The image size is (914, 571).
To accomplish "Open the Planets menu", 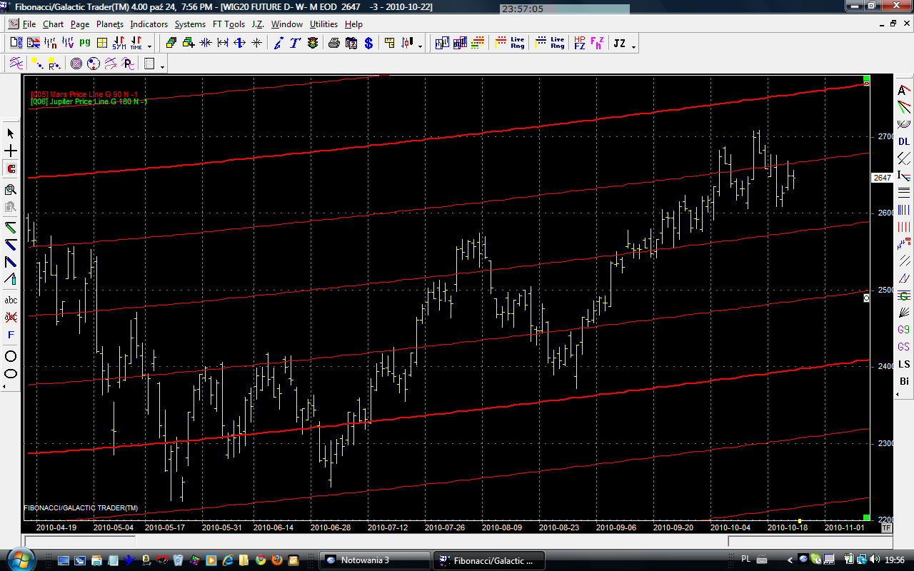I will pos(110,24).
